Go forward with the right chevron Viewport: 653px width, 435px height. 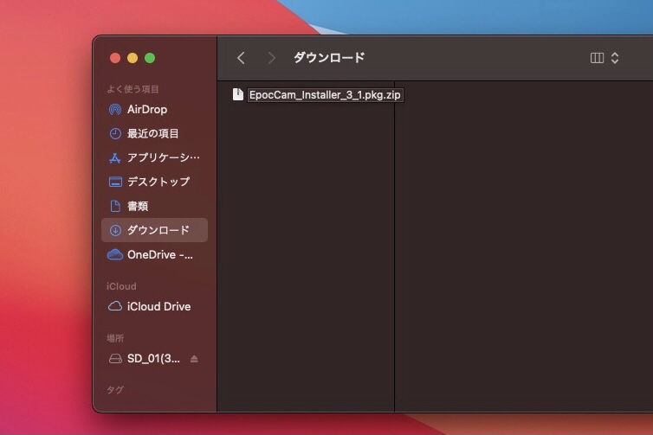[x=272, y=58]
